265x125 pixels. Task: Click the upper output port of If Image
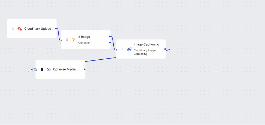pos(110,36)
